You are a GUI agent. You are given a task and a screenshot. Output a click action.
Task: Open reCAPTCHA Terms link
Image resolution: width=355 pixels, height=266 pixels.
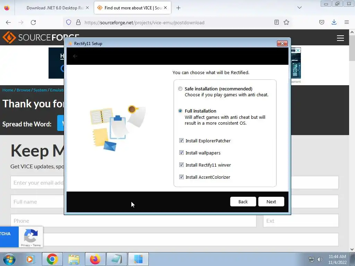coord(37,245)
